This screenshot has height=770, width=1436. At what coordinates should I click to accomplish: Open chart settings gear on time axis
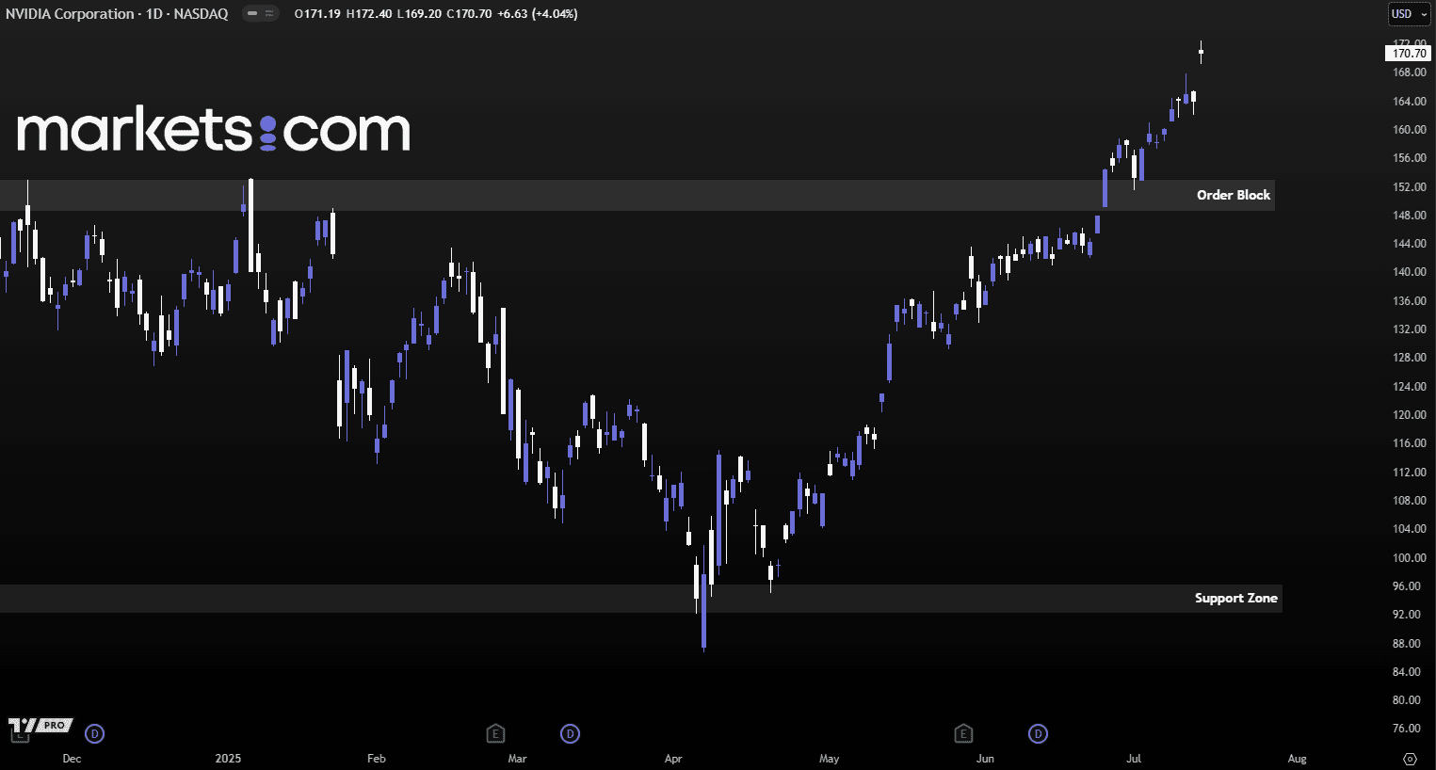pyautogui.click(x=1410, y=759)
